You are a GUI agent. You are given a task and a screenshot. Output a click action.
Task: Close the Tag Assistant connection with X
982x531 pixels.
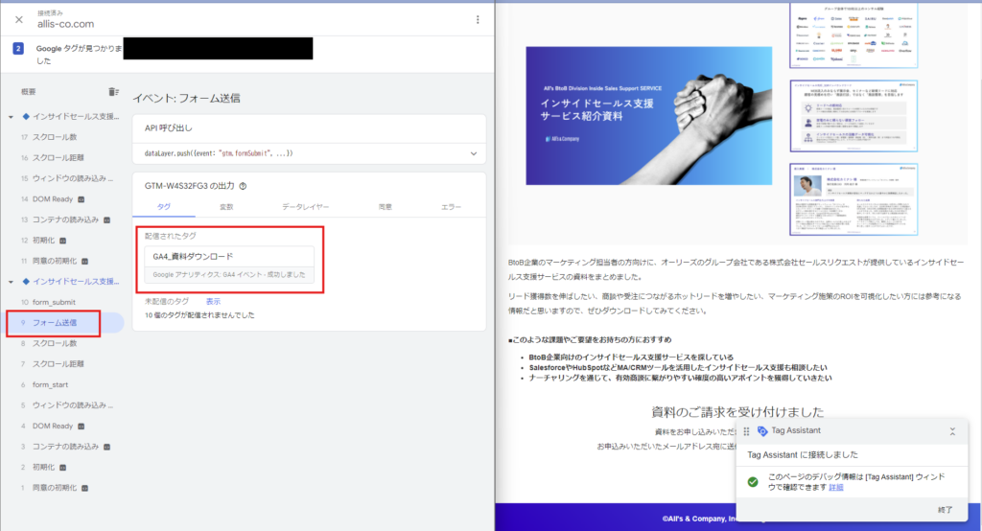(x=19, y=19)
